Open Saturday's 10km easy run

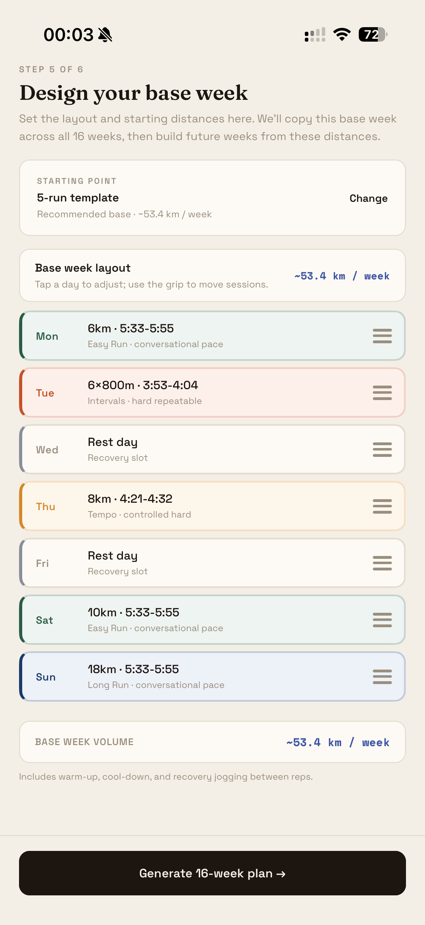tap(212, 620)
